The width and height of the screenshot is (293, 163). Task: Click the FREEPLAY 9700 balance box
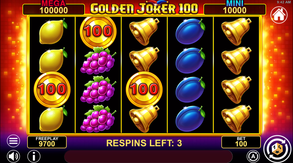click(47, 142)
